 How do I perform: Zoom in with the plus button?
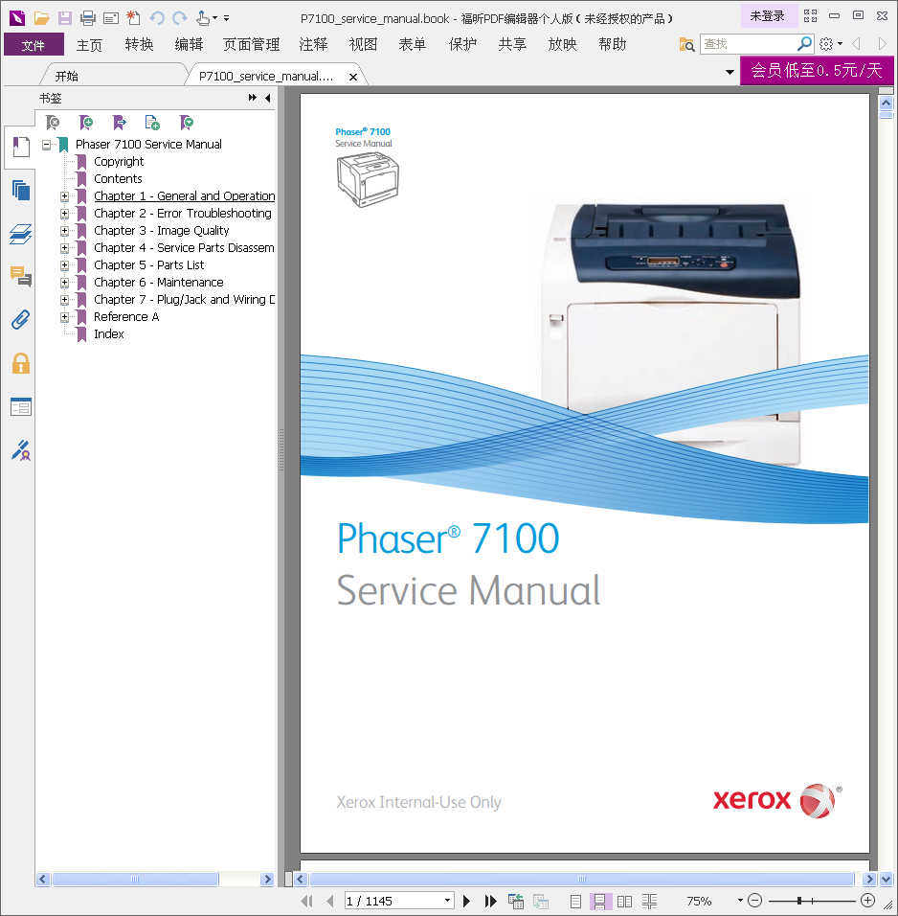point(868,901)
